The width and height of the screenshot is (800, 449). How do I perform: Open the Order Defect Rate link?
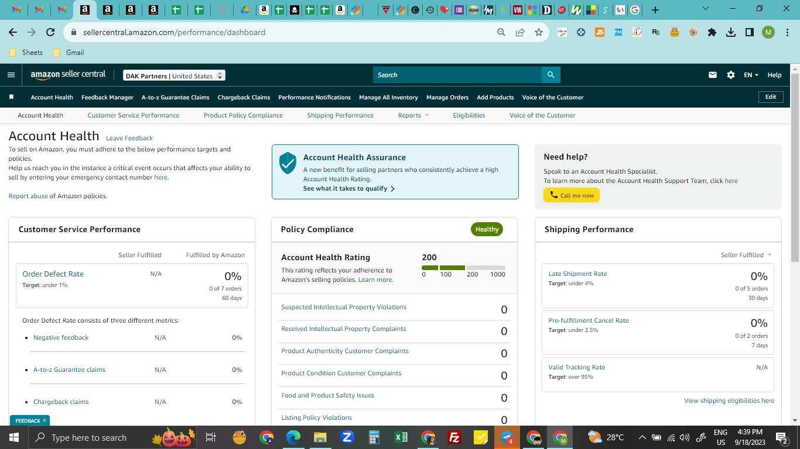tap(53, 274)
